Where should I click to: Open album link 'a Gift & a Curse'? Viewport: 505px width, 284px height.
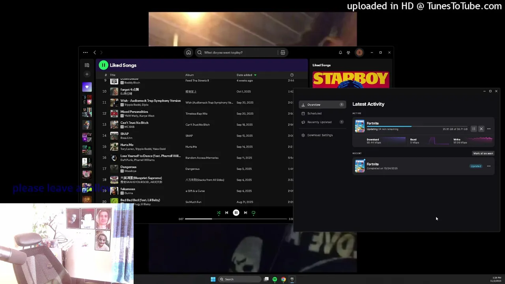(x=195, y=191)
